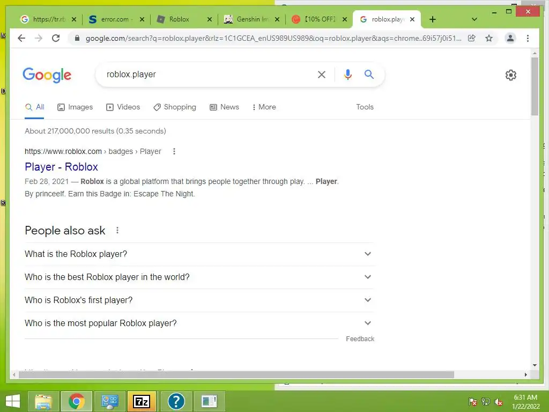Open 7-Zip from the taskbar
The width and height of the screenshot is (549, 412).
pyautogui.click(x=142, y=401)
